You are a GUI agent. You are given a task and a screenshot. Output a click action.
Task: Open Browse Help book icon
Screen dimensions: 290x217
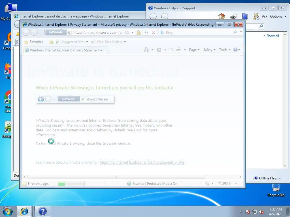245,16
